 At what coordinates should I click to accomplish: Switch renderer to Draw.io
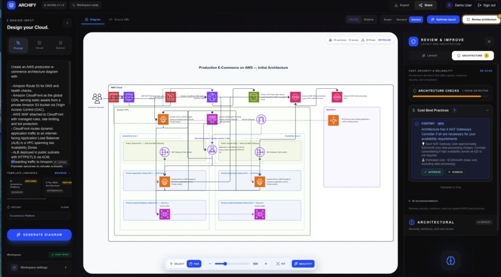(x=369, y=19)
